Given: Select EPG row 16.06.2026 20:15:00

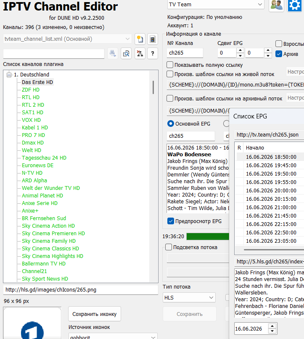Looking at the screenshot, I should click(x=270, y=199).
